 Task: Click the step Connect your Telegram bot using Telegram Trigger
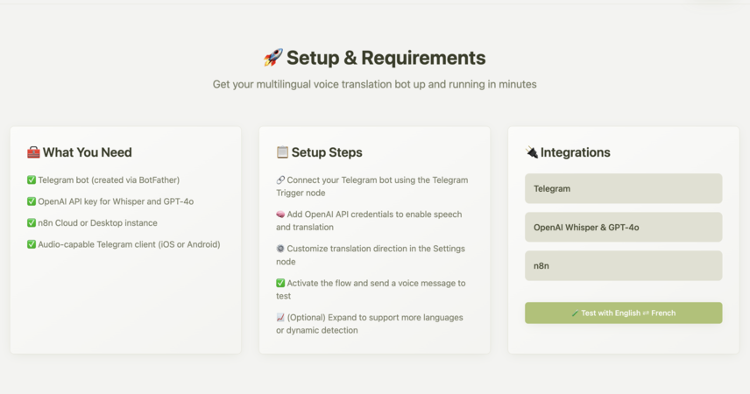point(372,186)
